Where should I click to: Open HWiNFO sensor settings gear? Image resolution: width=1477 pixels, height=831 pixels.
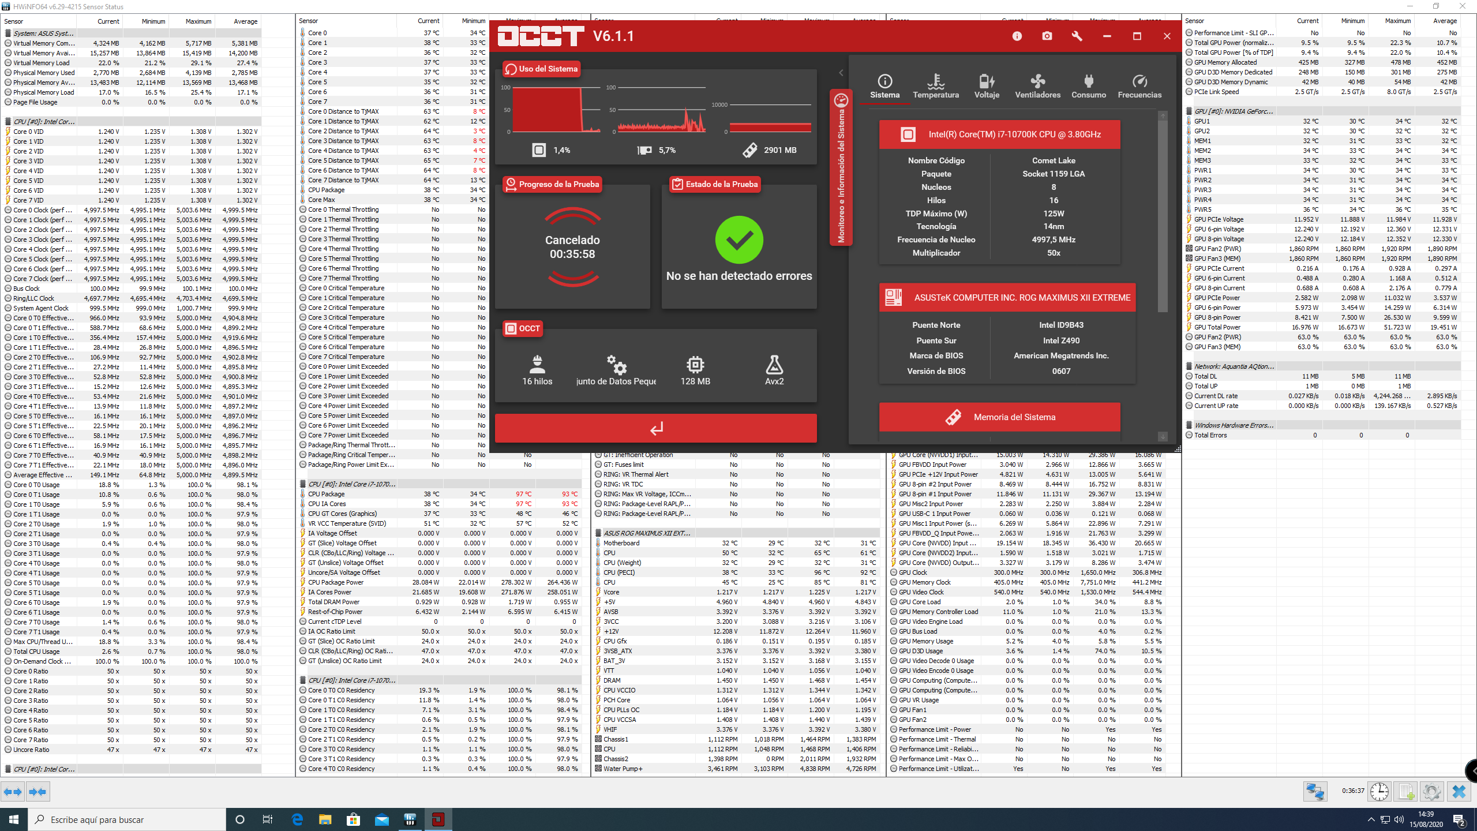[1431, 791]
